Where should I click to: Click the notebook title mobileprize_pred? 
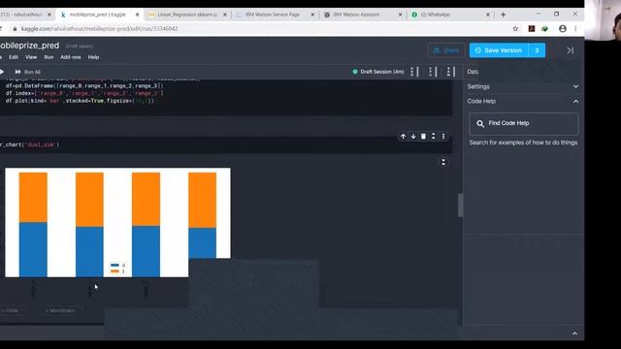click(x=30, y=46)
